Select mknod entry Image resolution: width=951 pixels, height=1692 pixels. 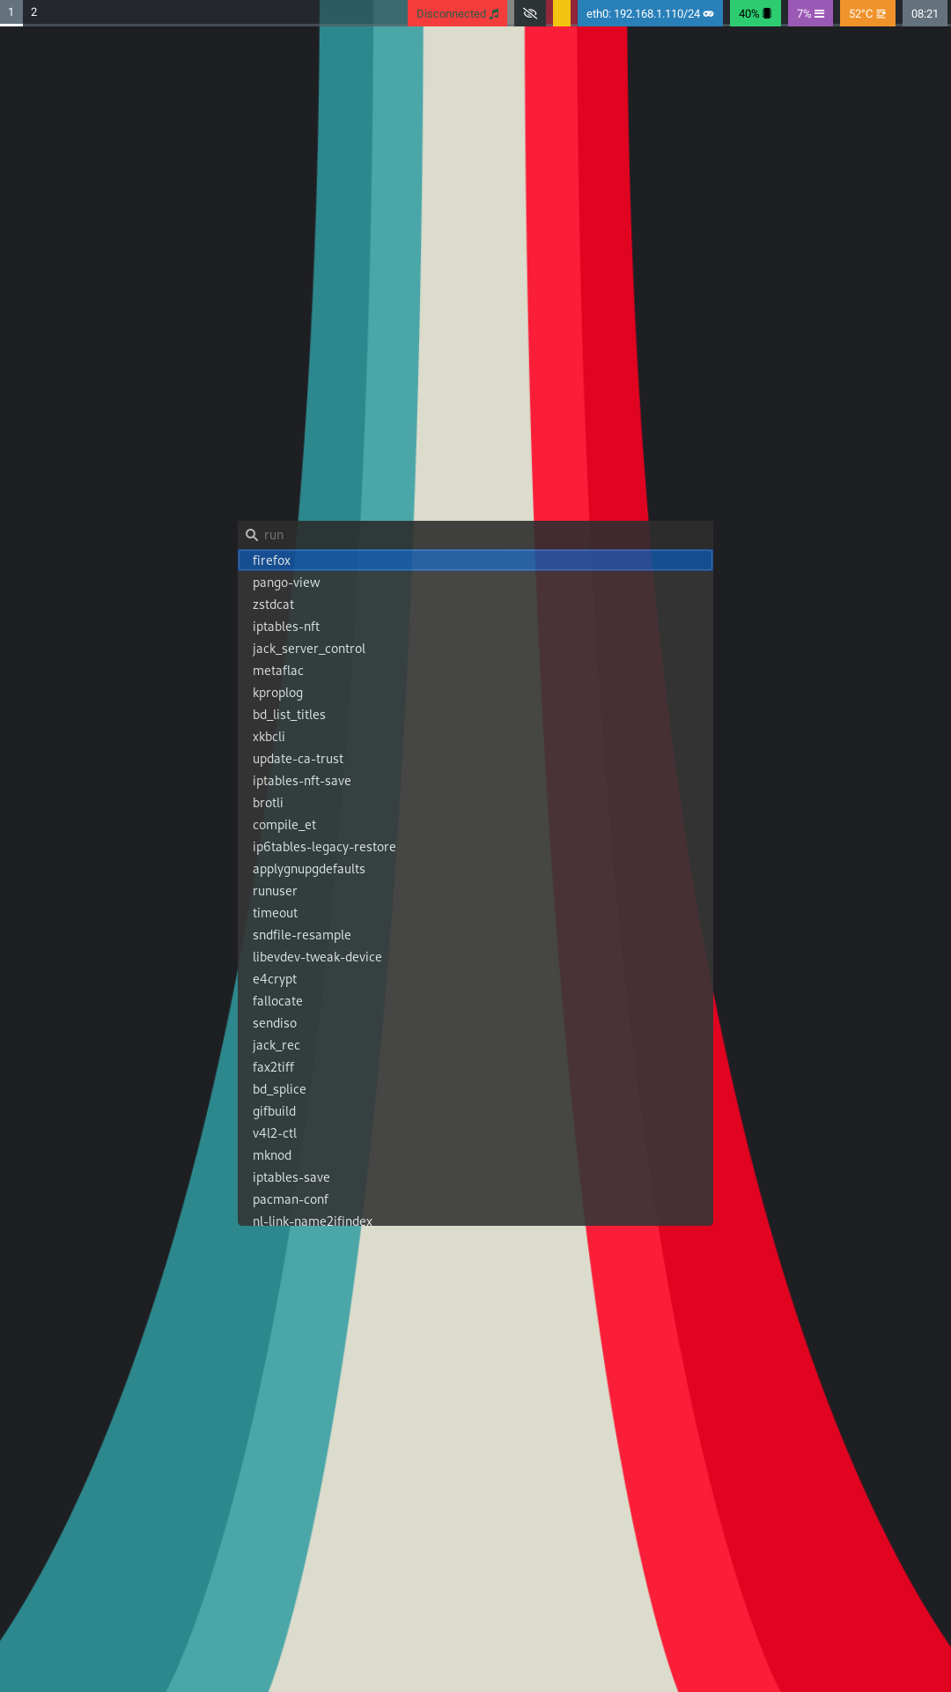coord(475,1155)
